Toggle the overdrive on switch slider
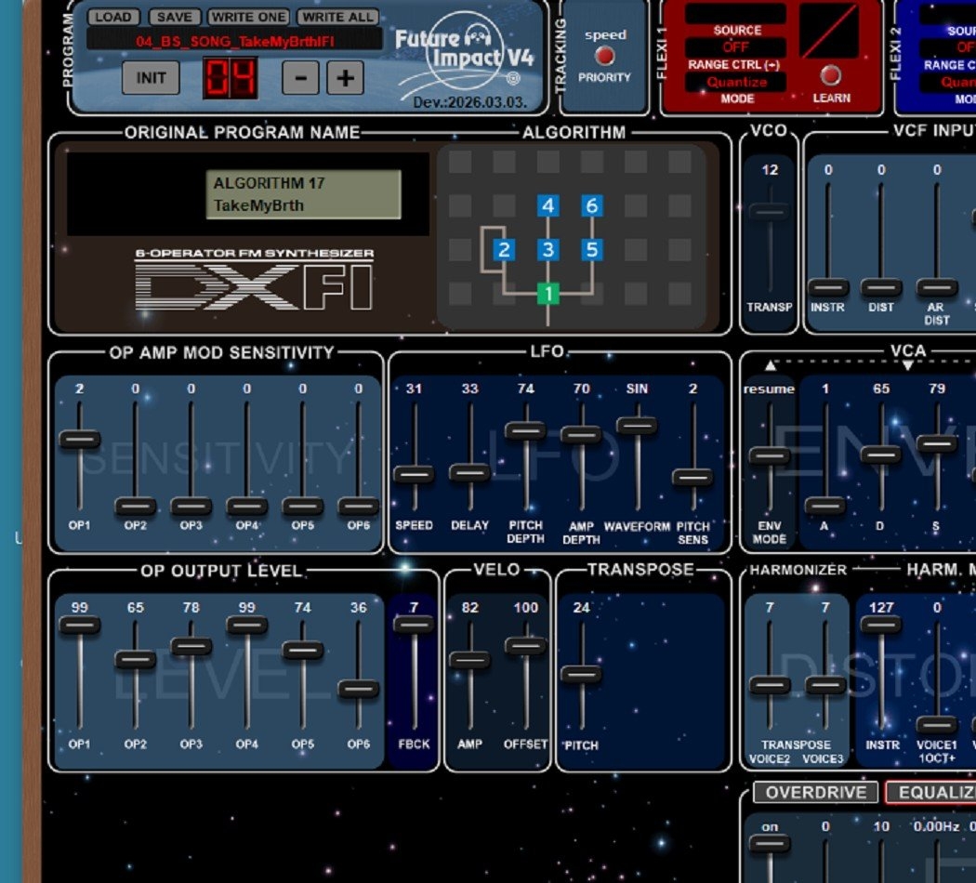 tap(770, 844)
